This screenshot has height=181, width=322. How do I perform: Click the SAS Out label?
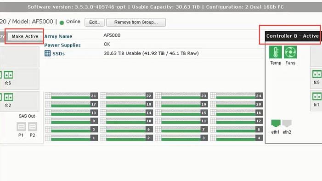pos(27,116)
